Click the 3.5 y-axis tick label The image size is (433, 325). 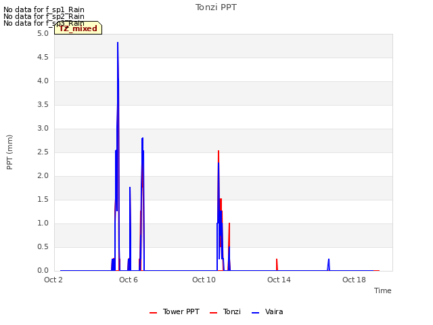(43, 105)
